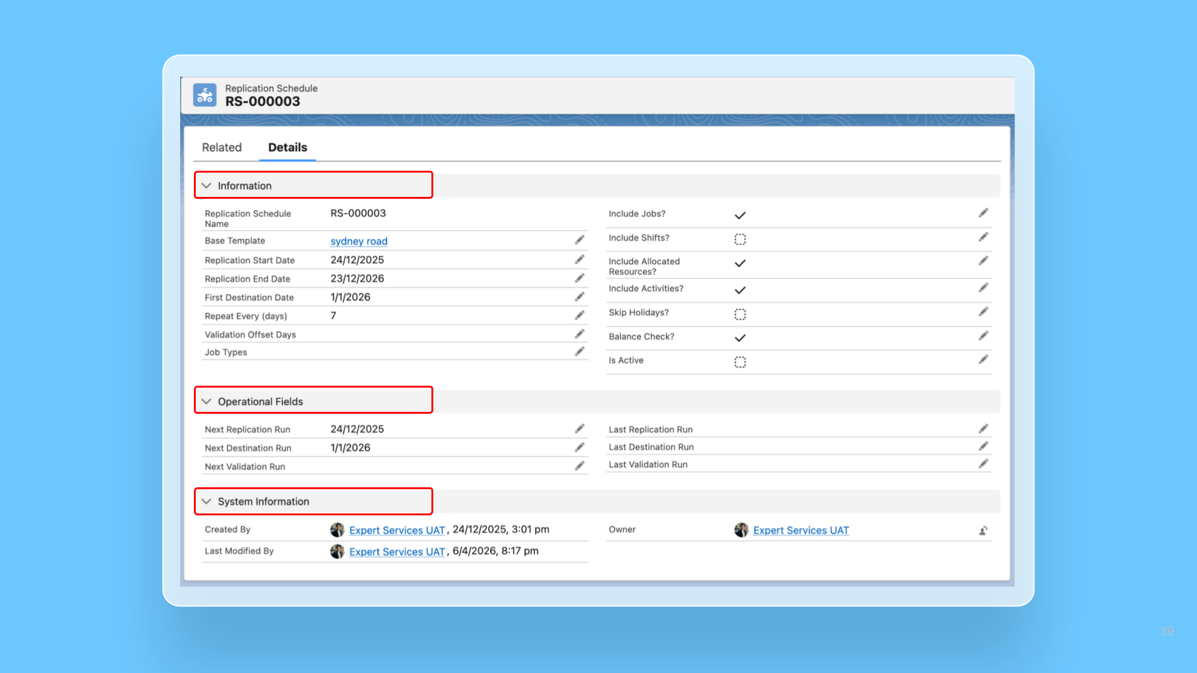Click the Replication Schedule object icon

click(204, 95)
